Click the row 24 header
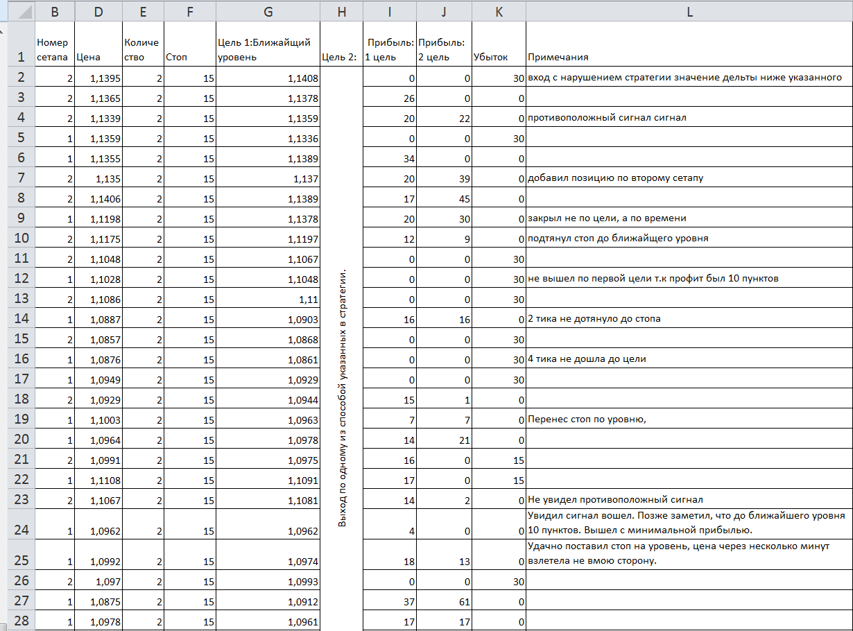 click(x=21, y=530)
